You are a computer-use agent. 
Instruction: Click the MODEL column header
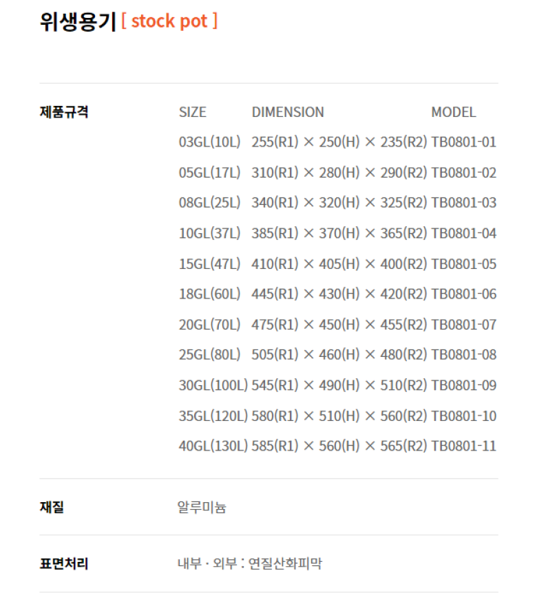[453, 112]
